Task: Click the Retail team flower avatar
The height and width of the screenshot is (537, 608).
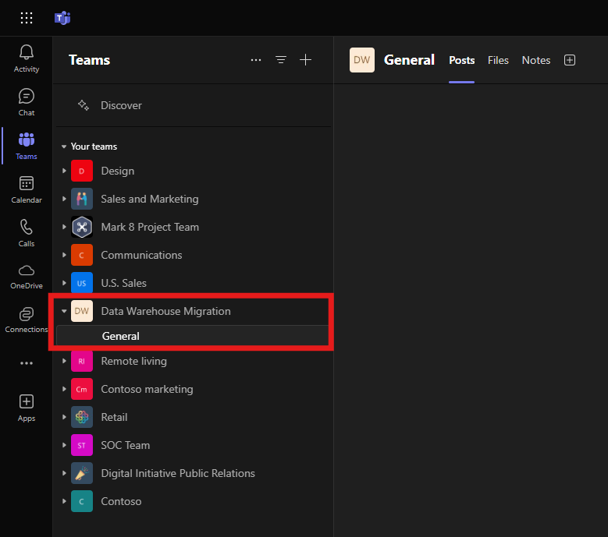Action: pyautogui.click(x=82, y=417)
